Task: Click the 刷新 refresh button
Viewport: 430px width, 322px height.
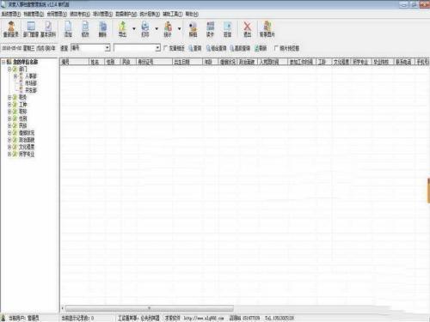Action: [x=261, y=48]
